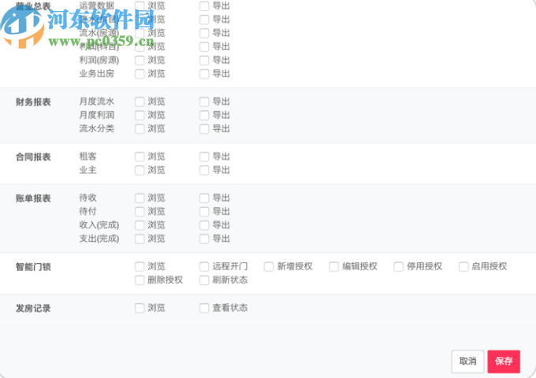Check 导出 in the 利润(房源) row

(204, 61)
